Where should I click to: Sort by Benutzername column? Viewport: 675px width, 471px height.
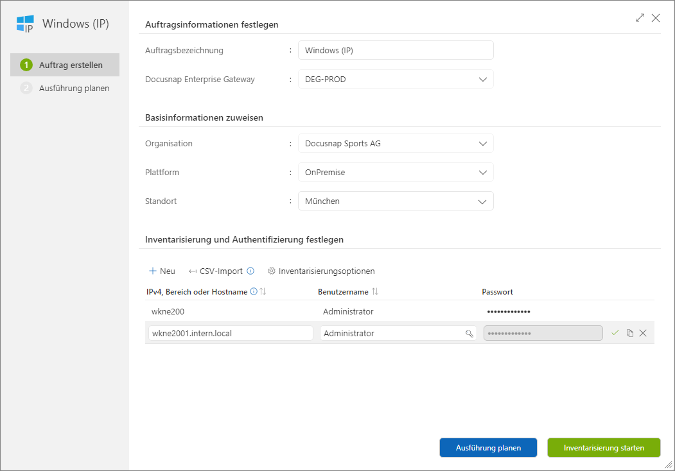(375, 291)
